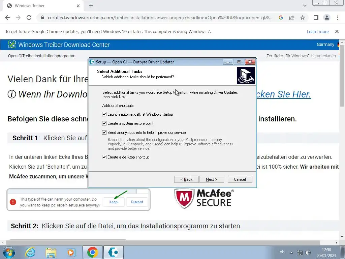The height and width of the screenshot is (259, 345).
Task: Close the Windows Treiber tab
Action: click(x=78, y=6)
